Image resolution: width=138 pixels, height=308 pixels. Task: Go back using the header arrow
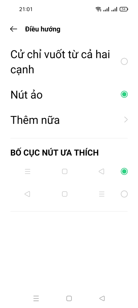pyautogui.click(x=14, y=29)
